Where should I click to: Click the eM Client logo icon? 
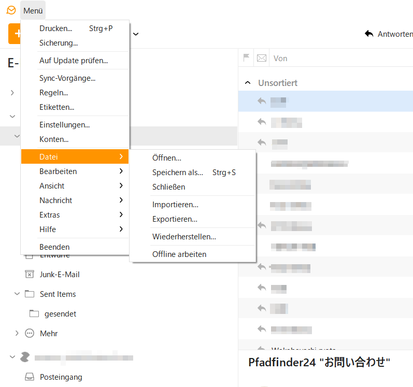(x=10, y=10)
